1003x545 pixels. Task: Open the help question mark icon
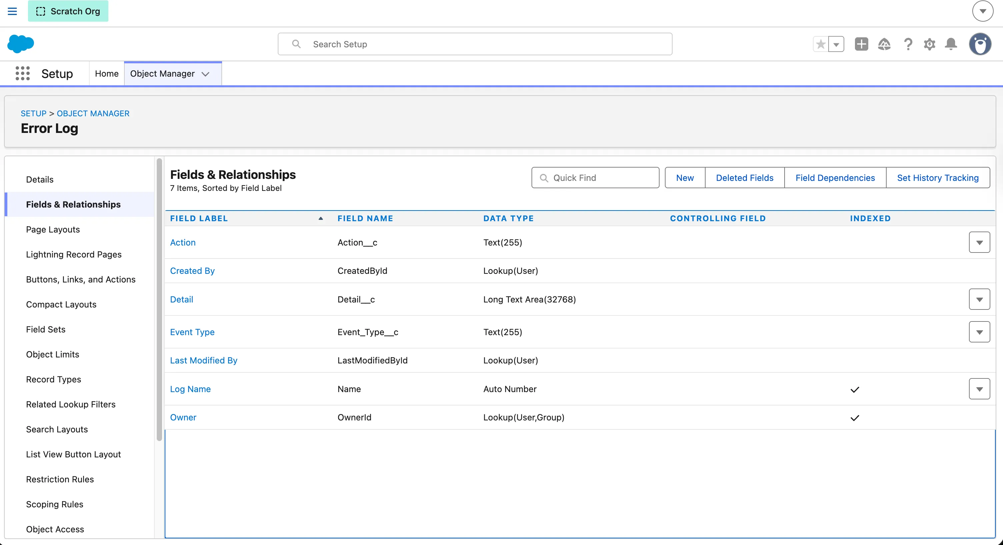908,44
